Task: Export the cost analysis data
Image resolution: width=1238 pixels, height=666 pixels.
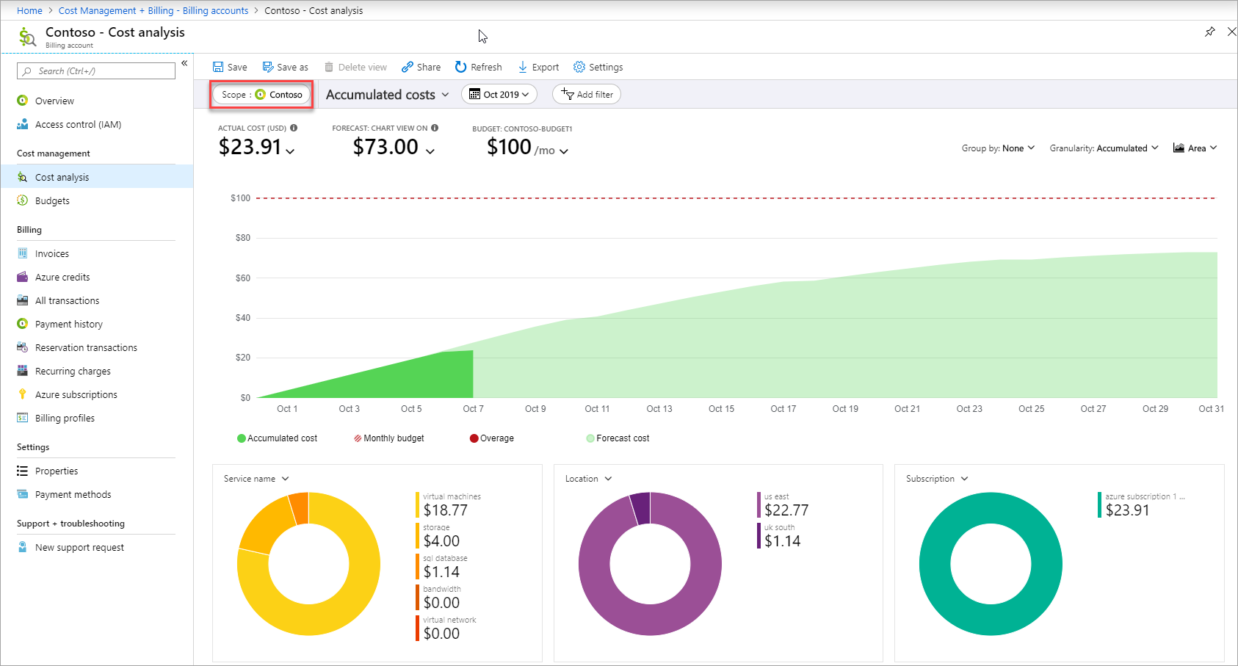Action: click(x=538, y=67)
